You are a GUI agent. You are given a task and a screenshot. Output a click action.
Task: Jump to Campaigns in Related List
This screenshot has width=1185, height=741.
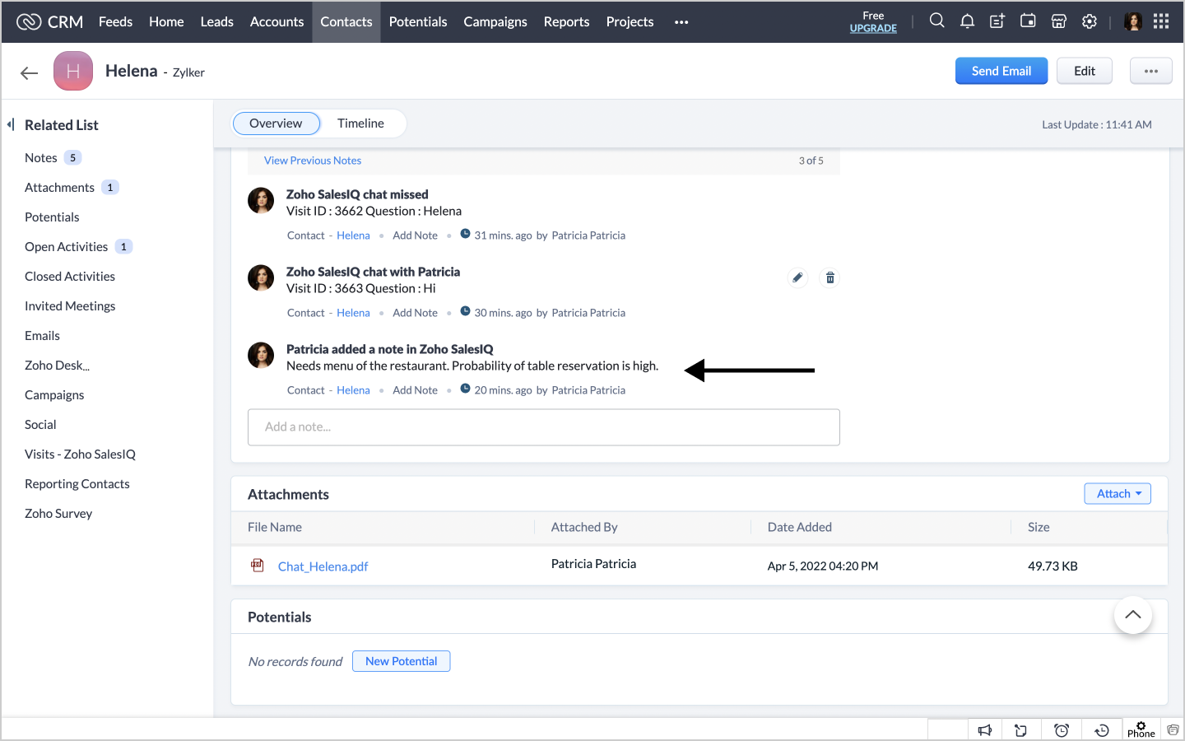coord(54,395)
